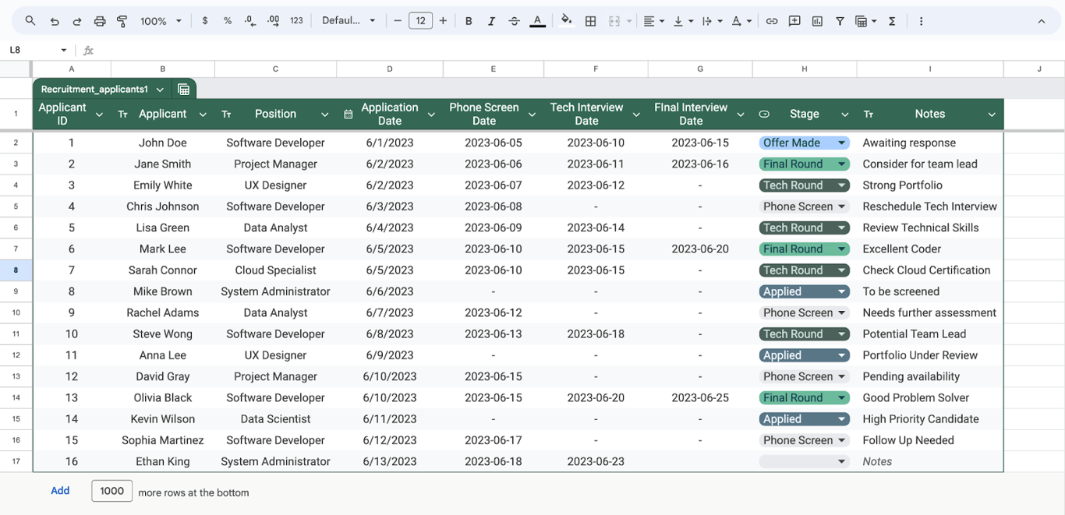Open the fill color picker
Image resolution: width=1065 pixels, height=515 pixels.
567,21
